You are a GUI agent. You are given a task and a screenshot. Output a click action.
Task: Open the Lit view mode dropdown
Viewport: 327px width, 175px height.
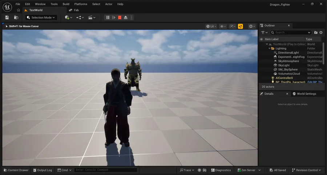(211, 26)
